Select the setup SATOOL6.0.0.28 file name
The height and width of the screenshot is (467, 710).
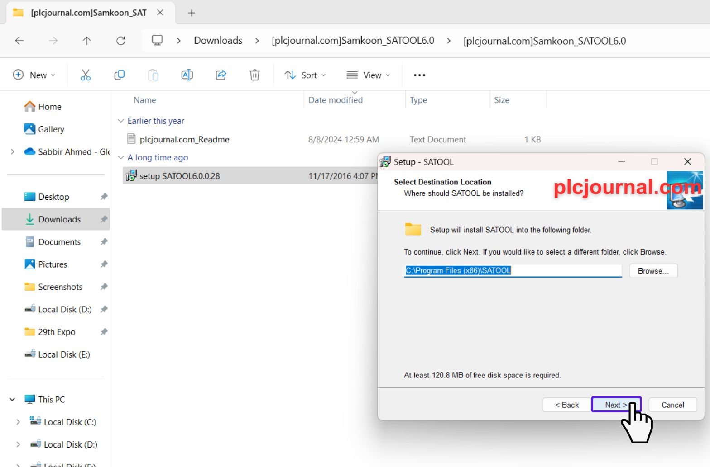coord(180,176)
